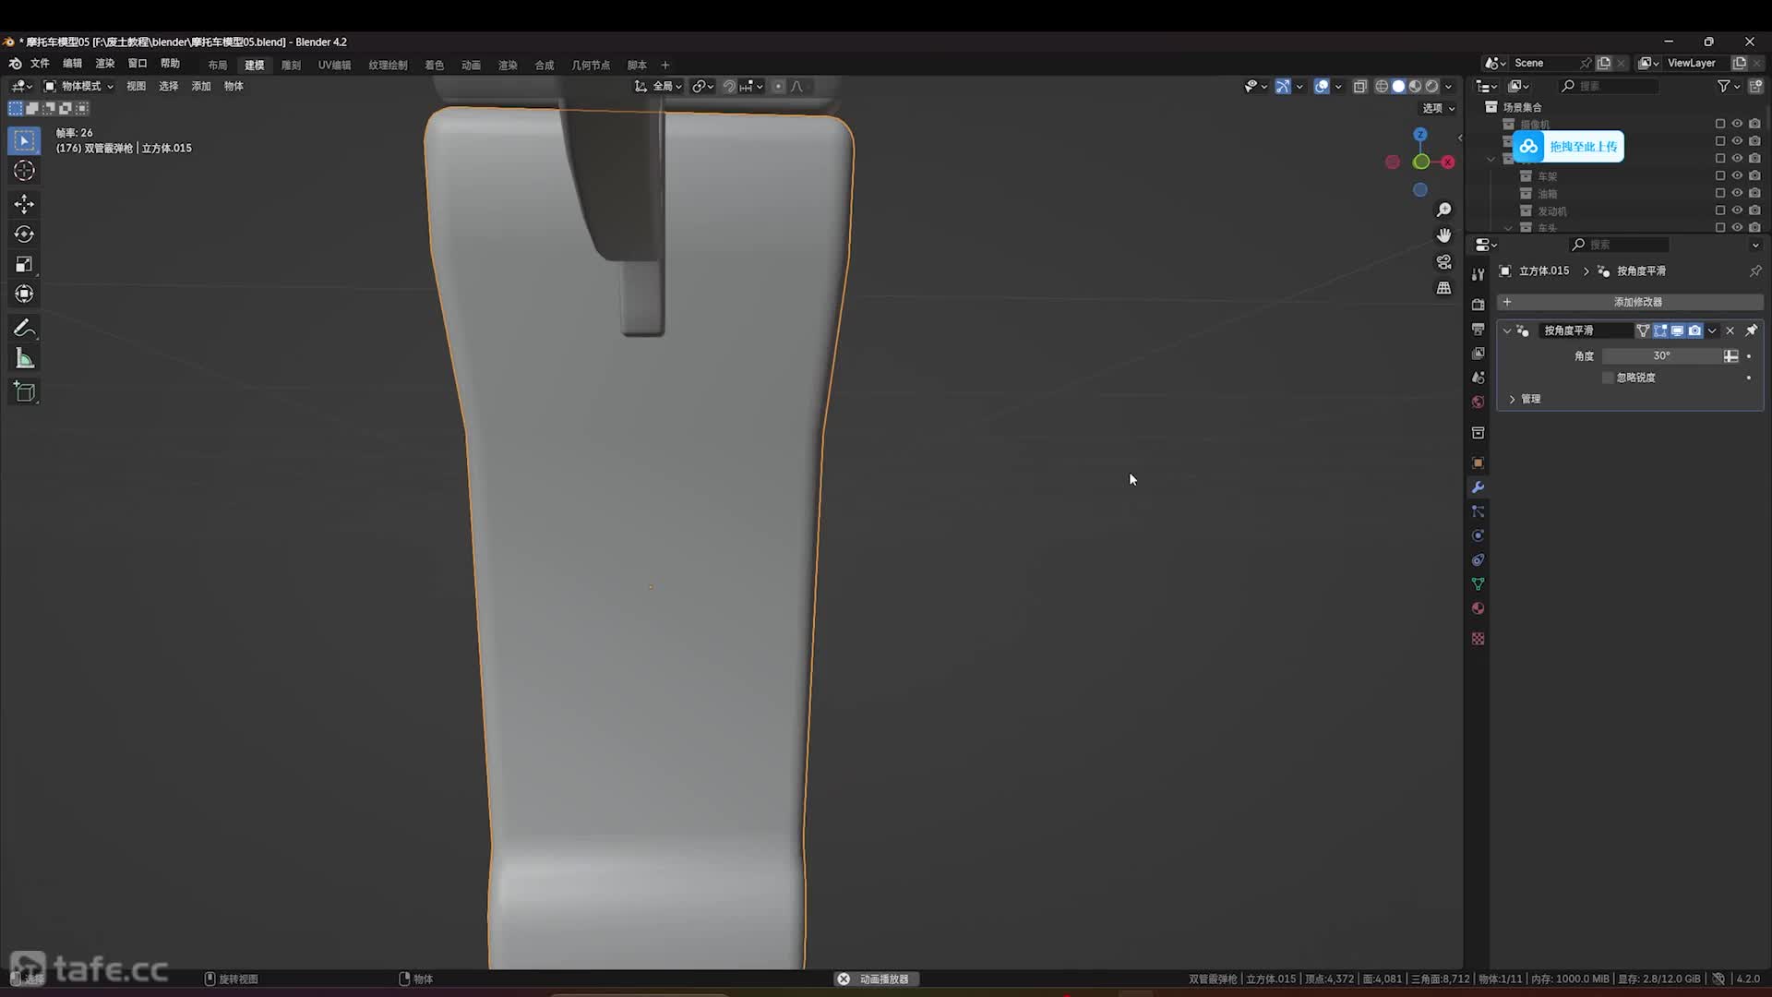Toggle the eye visibility of the 车架 collection
Screen dimensions: 1772x997
(x=1737, y=175)
